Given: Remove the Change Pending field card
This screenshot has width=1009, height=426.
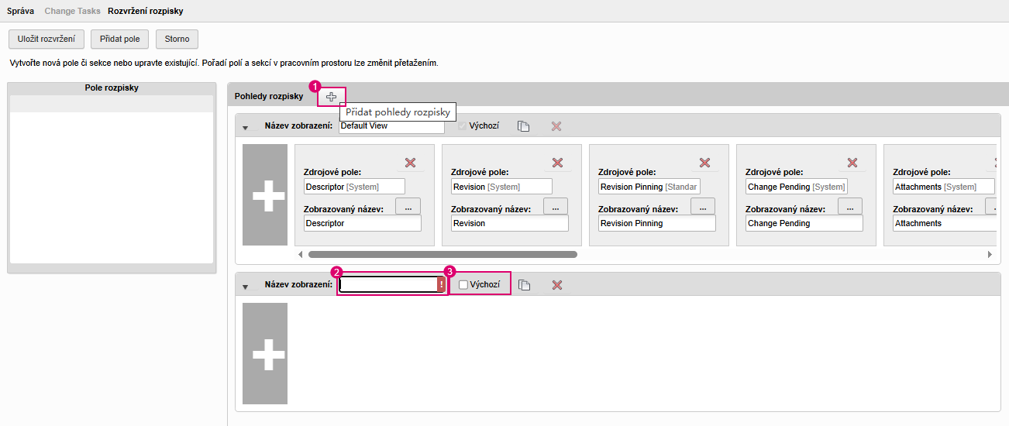Looking at the screenshot, I should pyautogui.click(x=852, y=163).
